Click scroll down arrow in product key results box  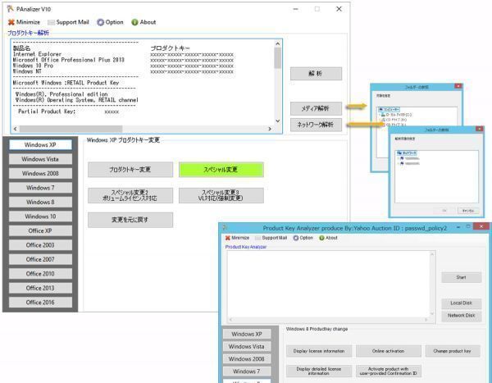(278, 121)
